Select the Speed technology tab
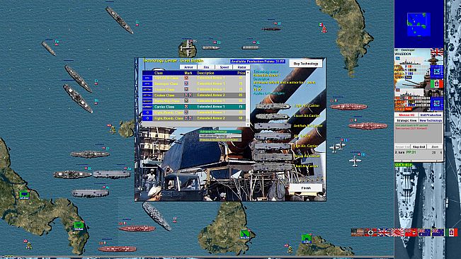This screenshot has width=461, height=259. coord(224,67)
